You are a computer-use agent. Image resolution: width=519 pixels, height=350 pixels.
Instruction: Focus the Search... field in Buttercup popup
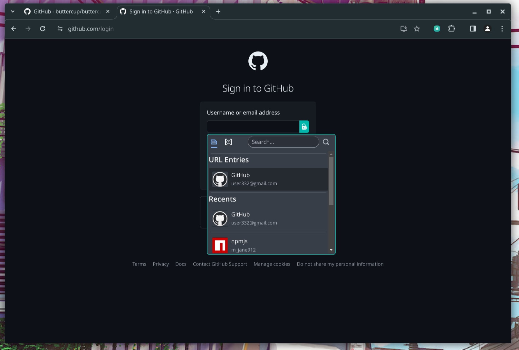[x=283, y=142]
